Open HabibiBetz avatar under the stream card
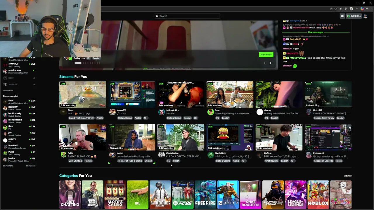 click(x=210, y=155)
